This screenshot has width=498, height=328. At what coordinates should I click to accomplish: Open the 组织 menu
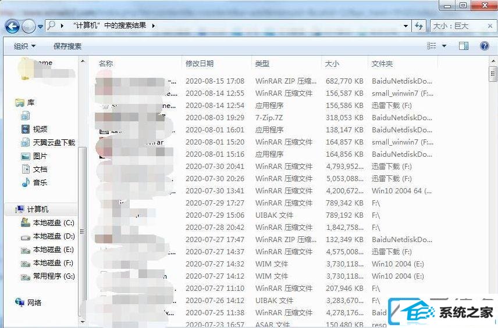point(24,46)
